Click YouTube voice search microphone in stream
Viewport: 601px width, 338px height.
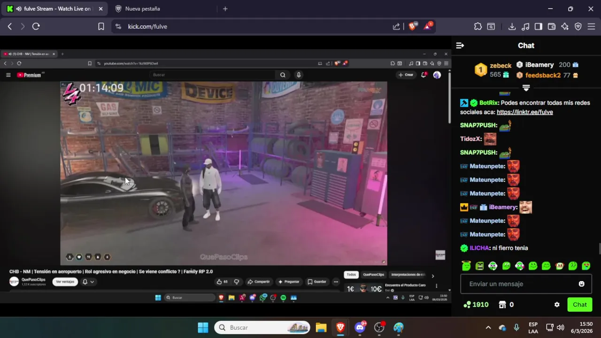(298, 75)
